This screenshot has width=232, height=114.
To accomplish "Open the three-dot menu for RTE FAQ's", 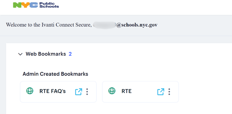I will pyautogui.click(x=87, y=92).
